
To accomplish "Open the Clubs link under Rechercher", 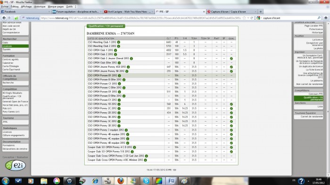I will (5, 43).
